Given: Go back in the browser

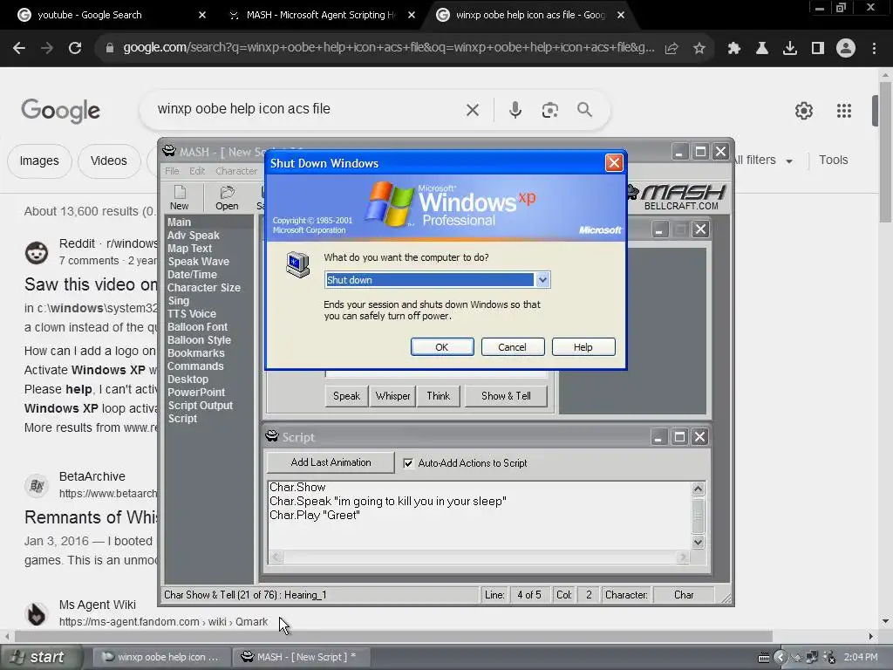Looking at the screenshot, I should tap(19, 49).
